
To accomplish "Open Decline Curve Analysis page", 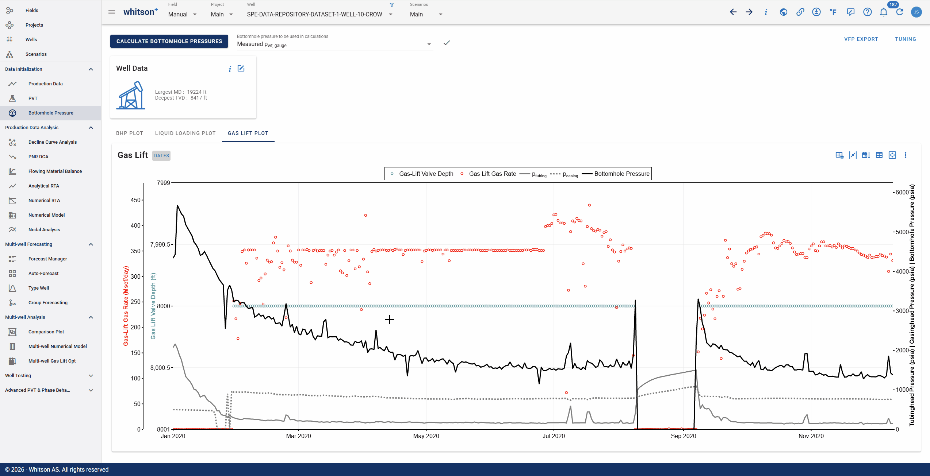I will click(x=51, y=142).
